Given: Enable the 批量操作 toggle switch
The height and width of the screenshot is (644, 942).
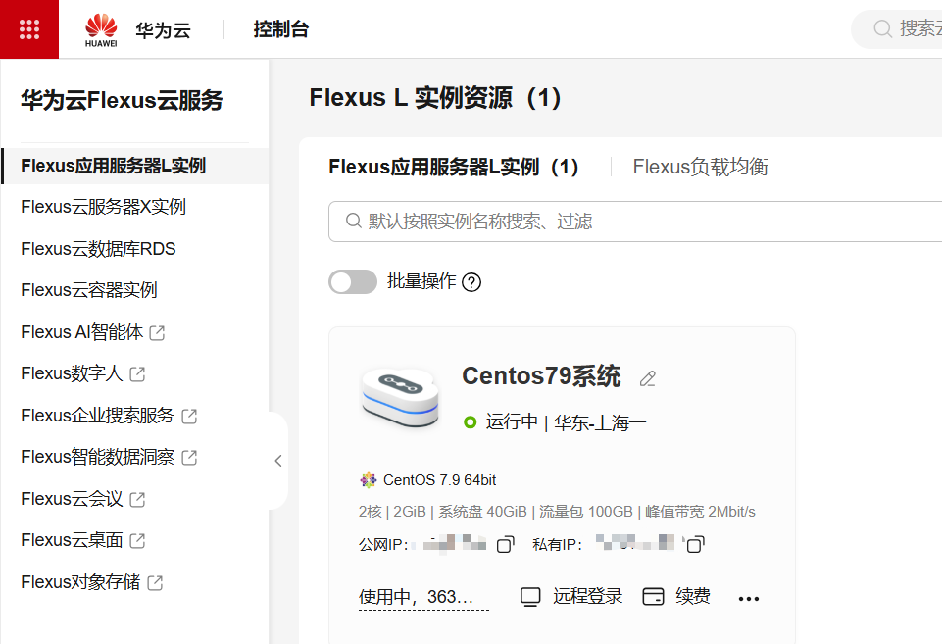Looking at the screenshot, I should (353, 282).
